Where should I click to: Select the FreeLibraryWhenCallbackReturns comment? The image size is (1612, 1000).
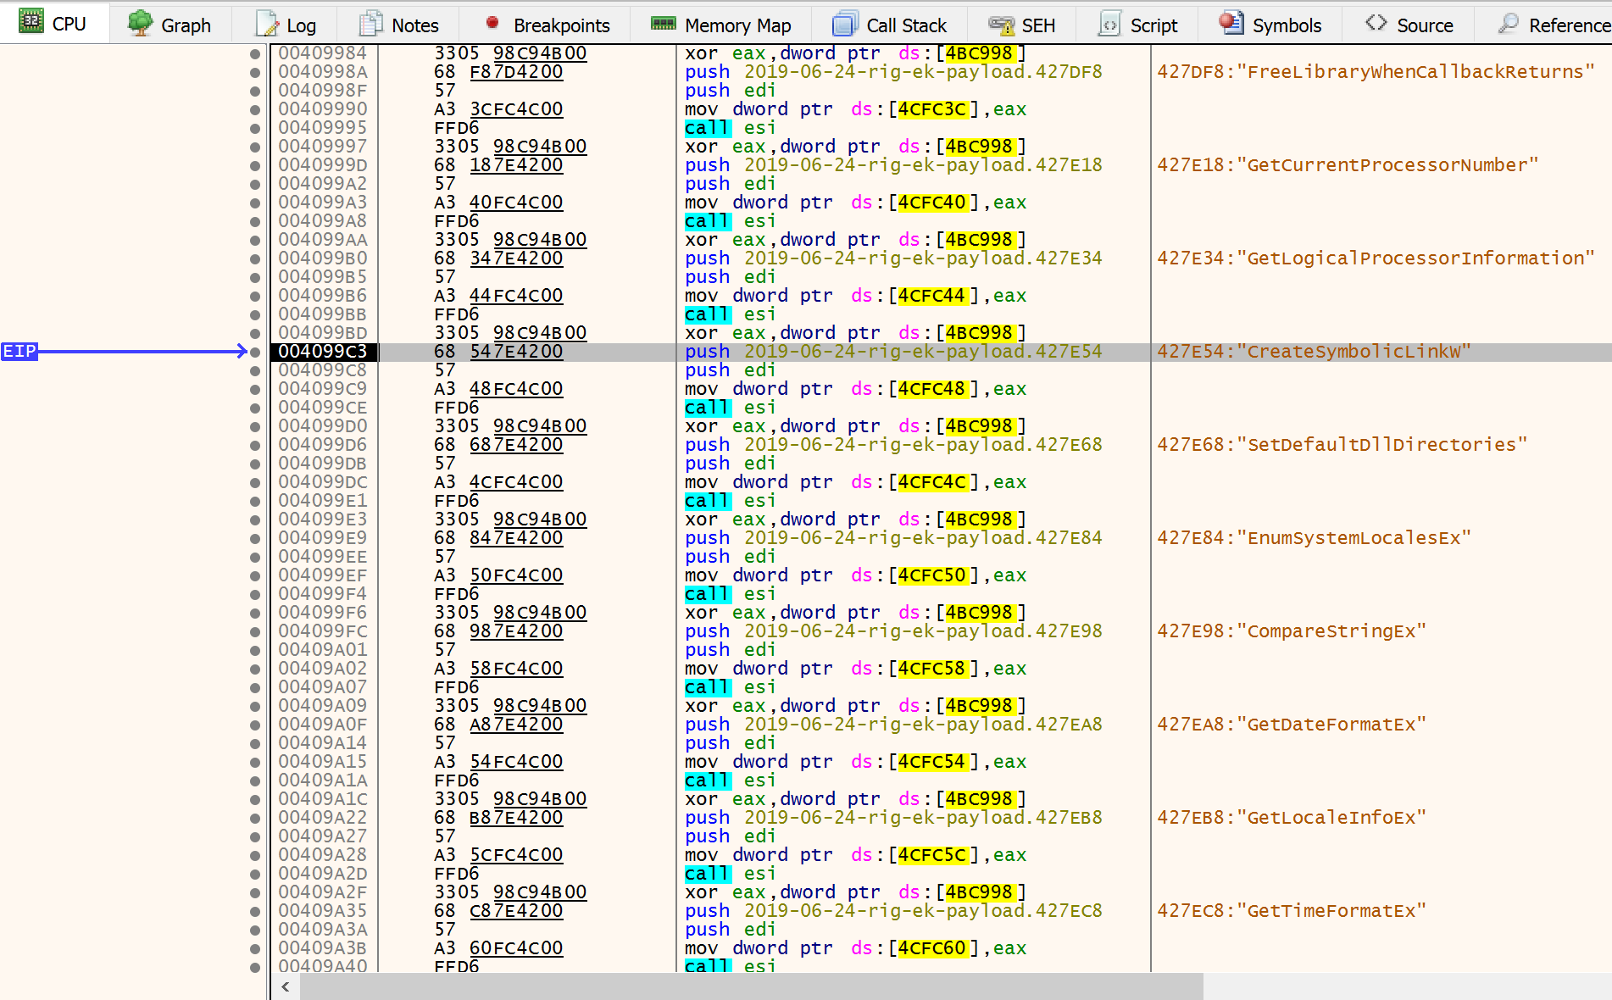pos(1376,72)
